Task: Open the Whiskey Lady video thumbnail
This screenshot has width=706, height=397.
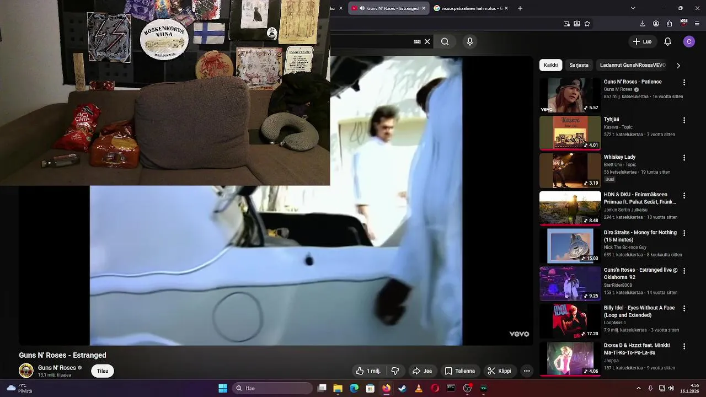Action: point(570,170)
